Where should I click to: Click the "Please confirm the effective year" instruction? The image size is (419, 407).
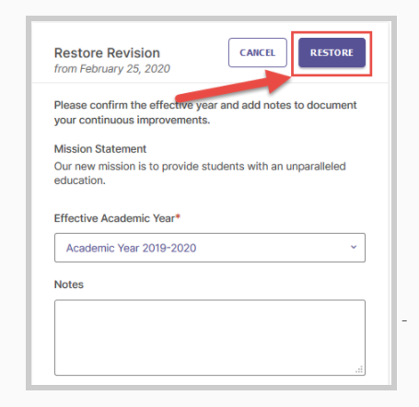click(x=205, y=112)
